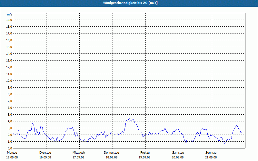
Task: Click the 'Montag' day label
Action: pyautogui.click(x=12, y=153)
